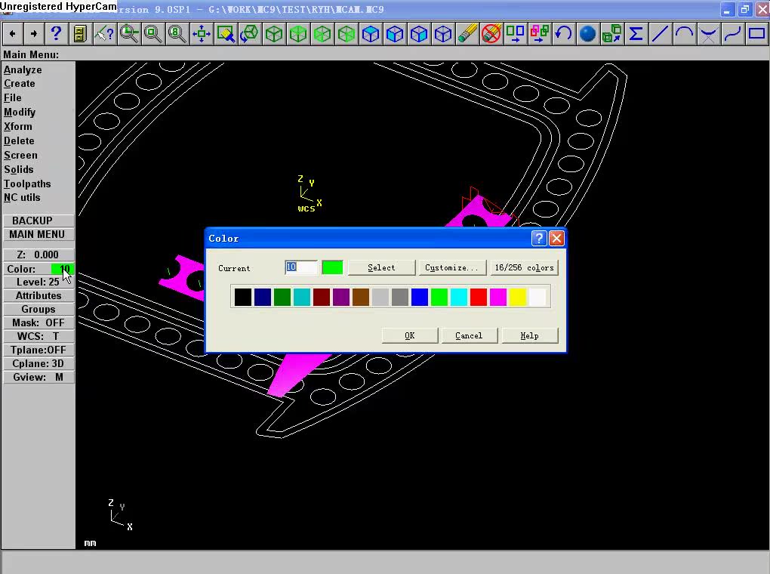
Task: Select the Fillet tool icon
Action: pos(708,34)
